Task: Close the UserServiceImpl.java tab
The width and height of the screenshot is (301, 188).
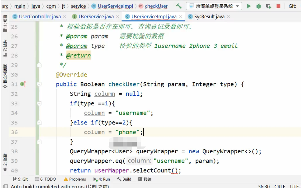Action: click(180, 17)
